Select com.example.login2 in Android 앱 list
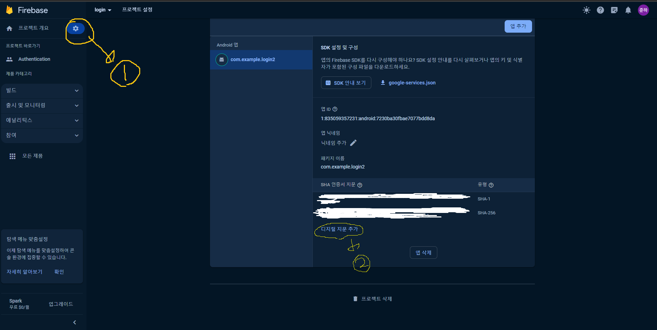This screenshot has height=330, width=657. click(261, 60)
